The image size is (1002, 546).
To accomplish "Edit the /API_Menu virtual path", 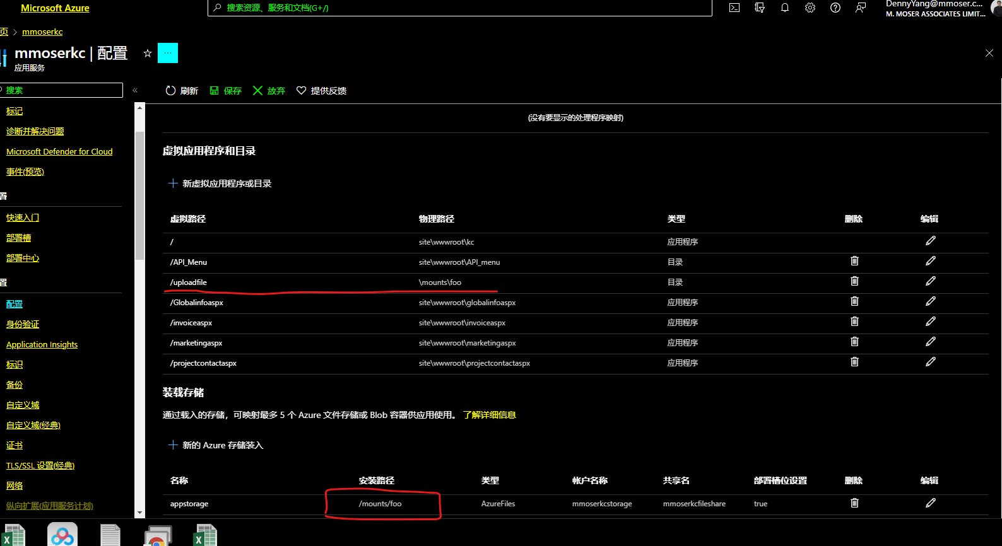I will click(x=930, y=261).
